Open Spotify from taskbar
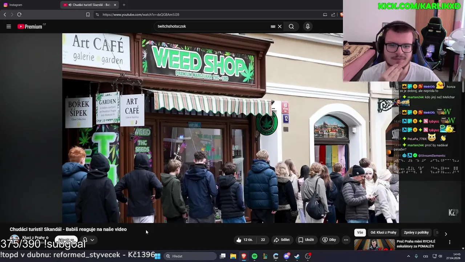The width and height of the screenshot is (465, 262). (x=255, y=256)
